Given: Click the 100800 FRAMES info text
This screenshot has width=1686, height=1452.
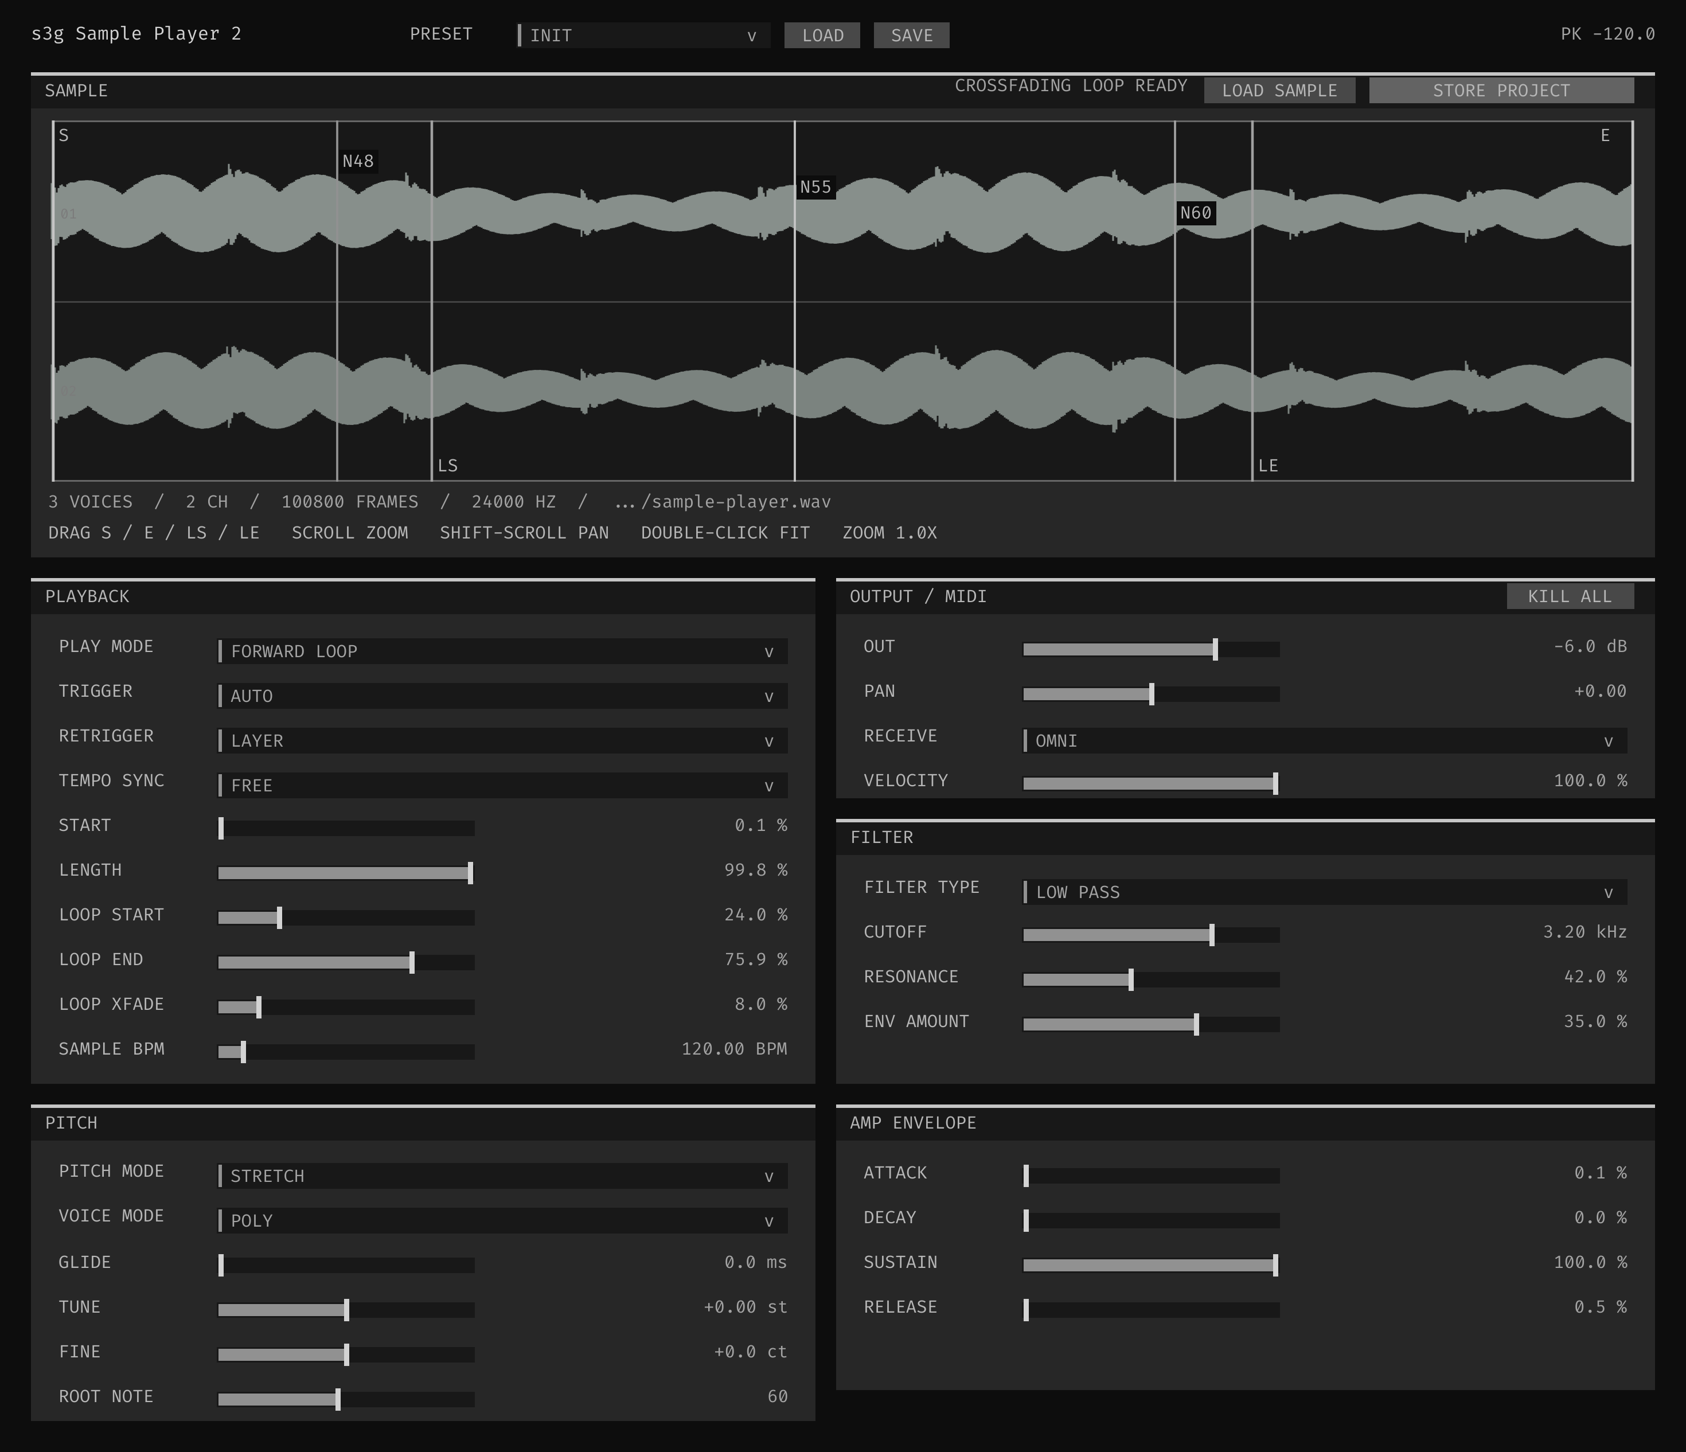Looking at the screenshot, I should (x=350, y=502).
